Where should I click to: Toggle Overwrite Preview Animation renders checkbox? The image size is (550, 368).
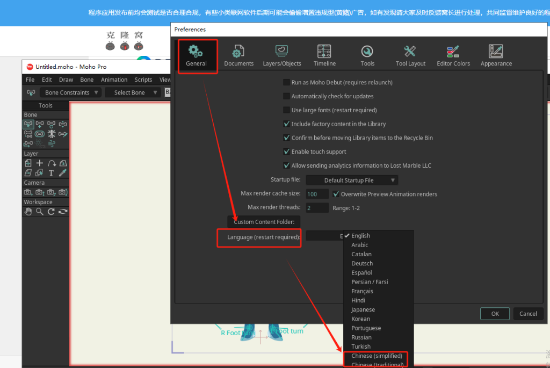pos(336,194)
